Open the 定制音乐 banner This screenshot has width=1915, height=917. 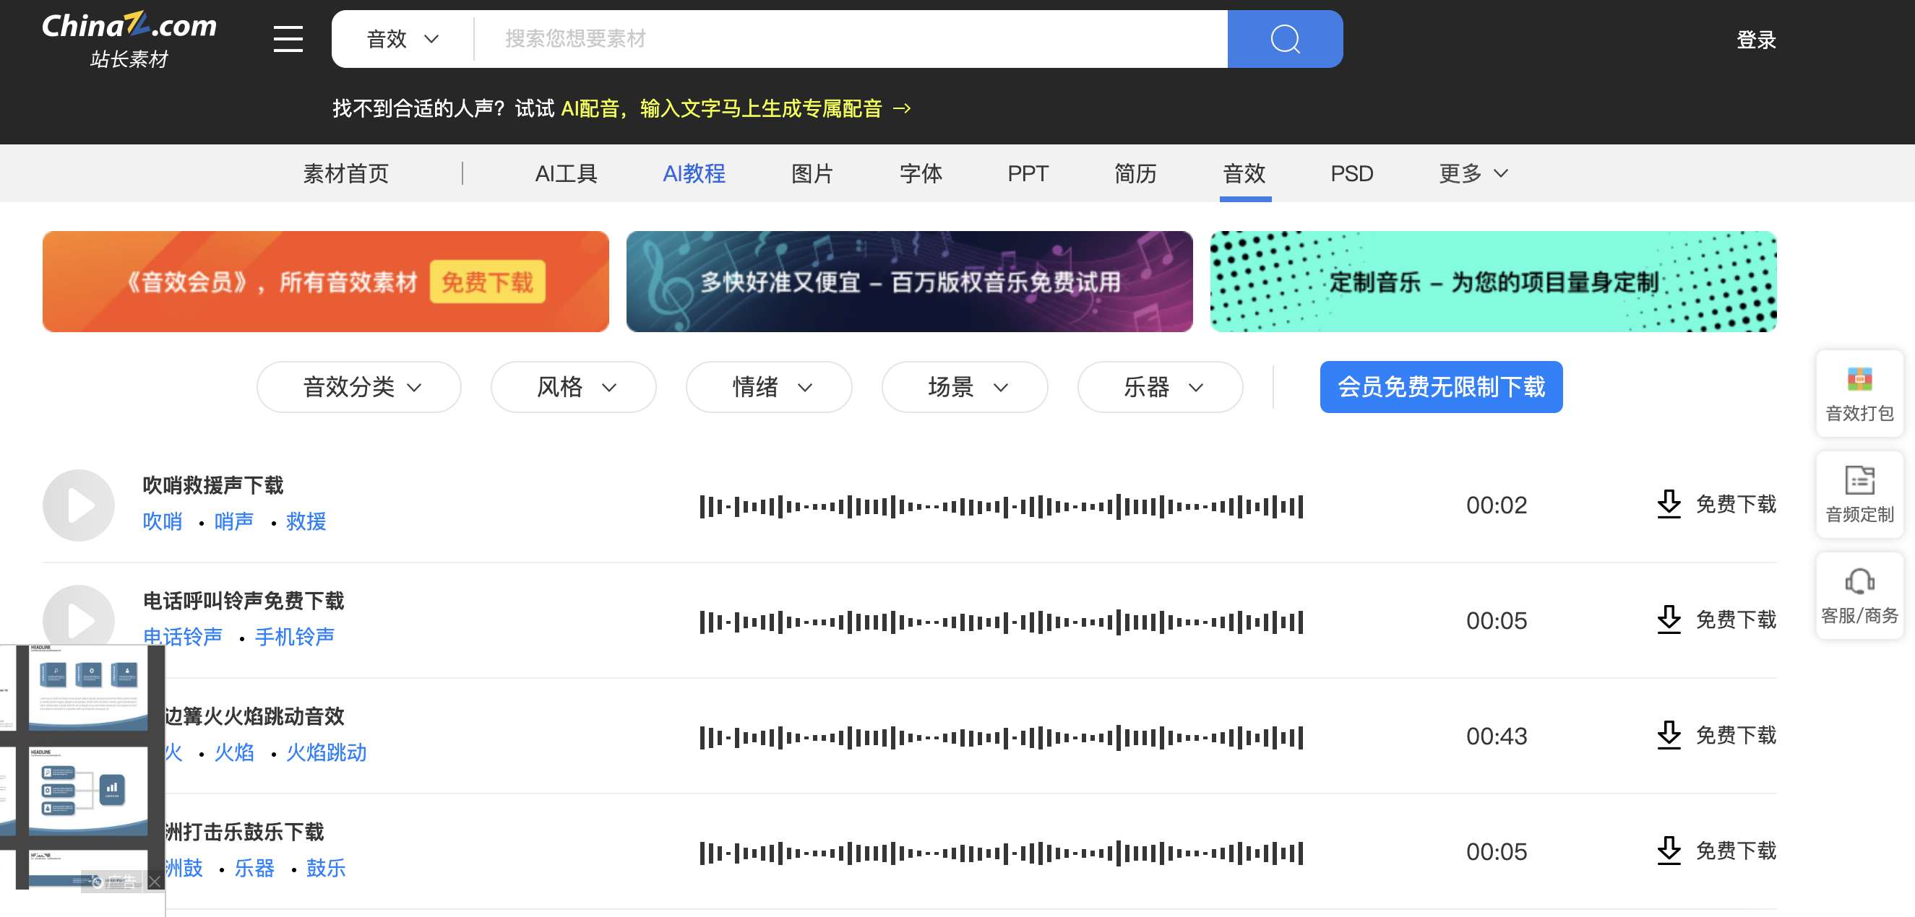[1493, 282]
